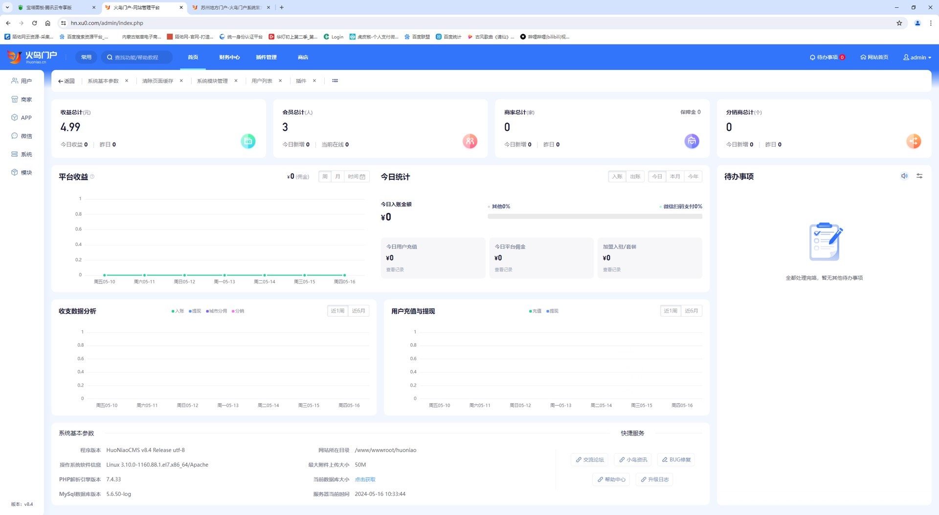This screenshot has height=515, width=939.
Task: Open 待办事项 panel settings icon
Action: pyautogui.click(x=919, y=176)
